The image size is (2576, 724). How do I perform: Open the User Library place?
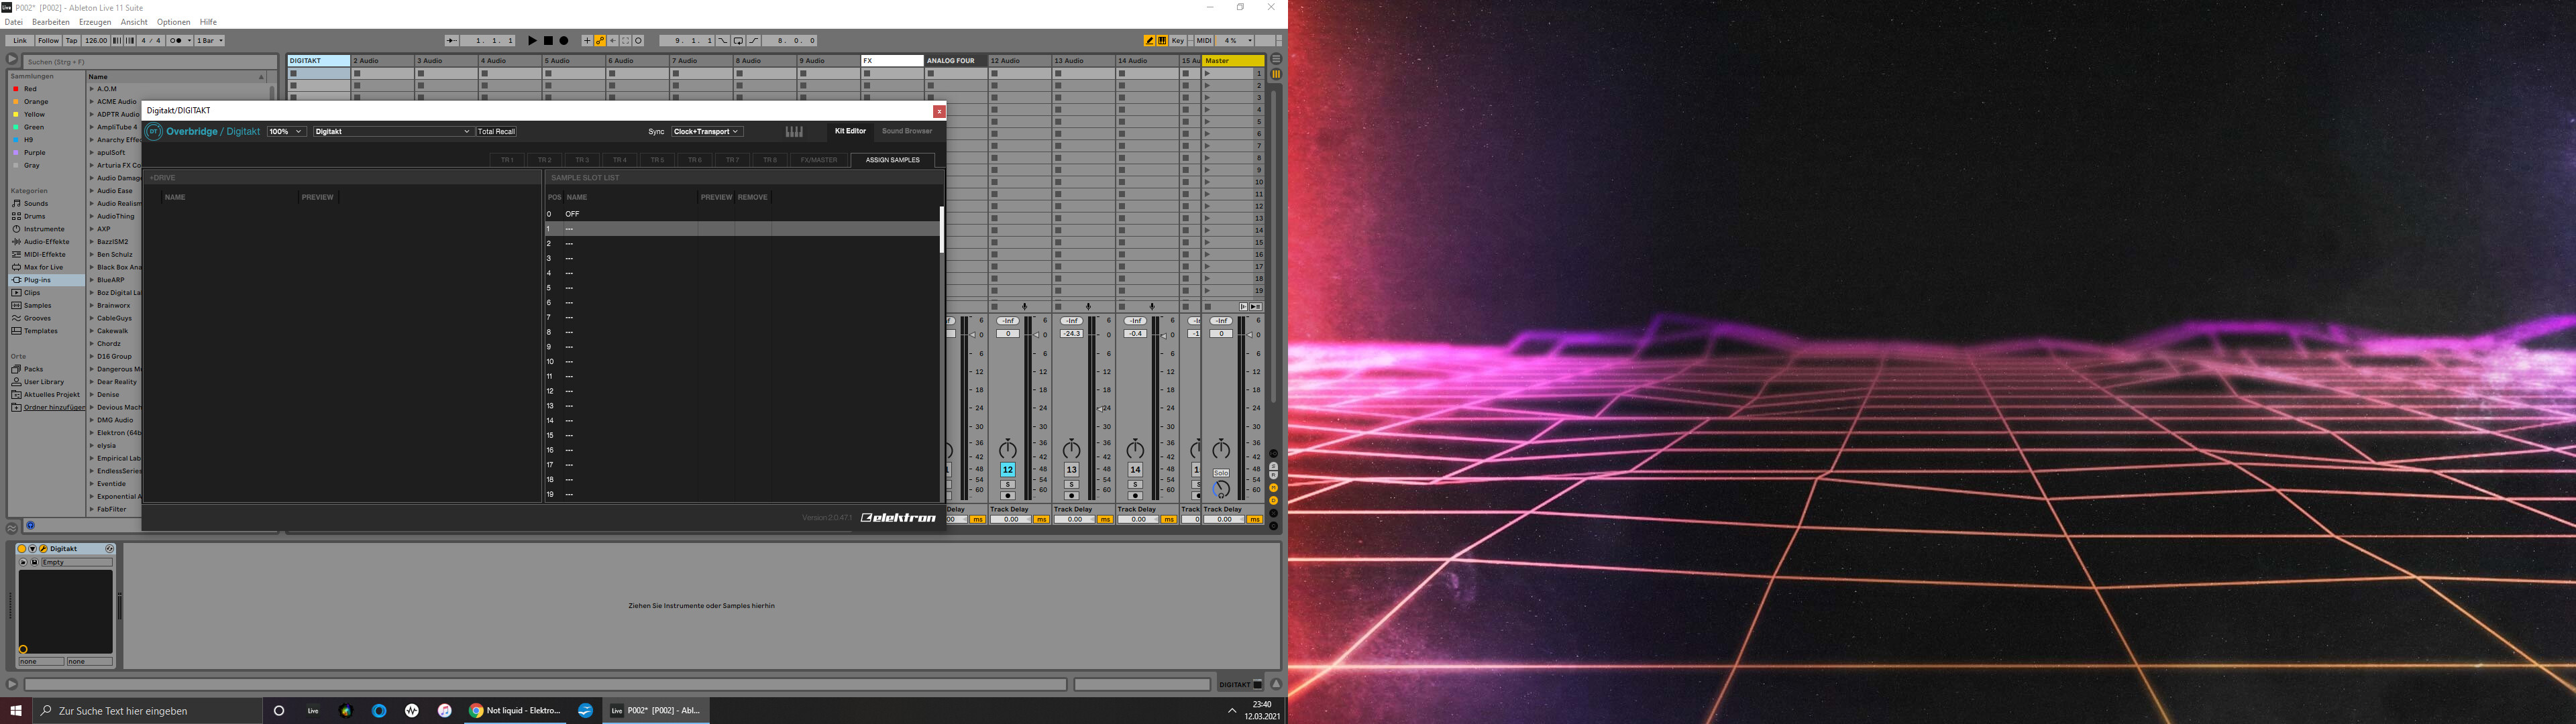44,382
